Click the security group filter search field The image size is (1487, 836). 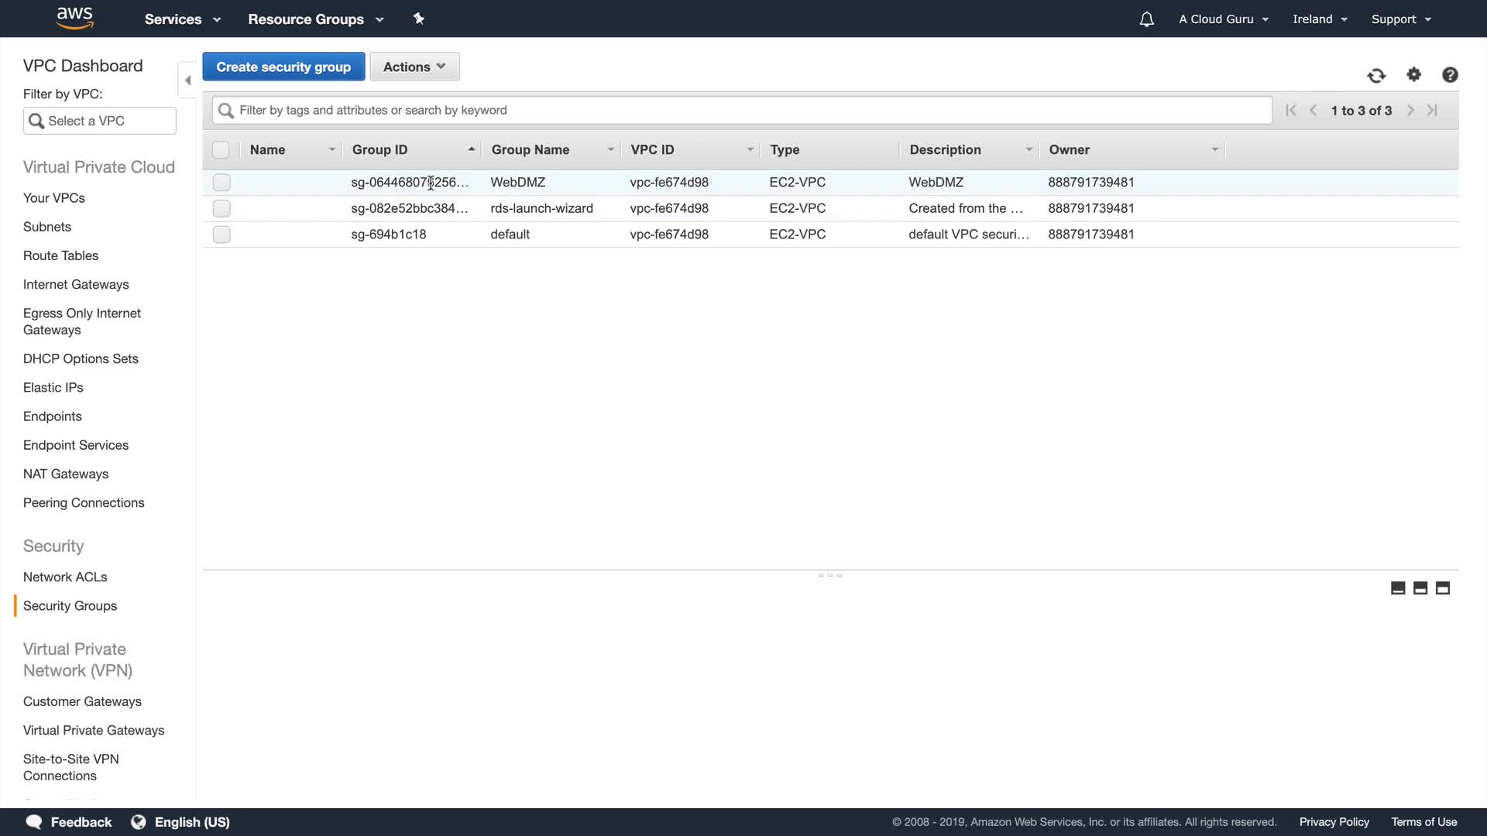click(742, 110)
